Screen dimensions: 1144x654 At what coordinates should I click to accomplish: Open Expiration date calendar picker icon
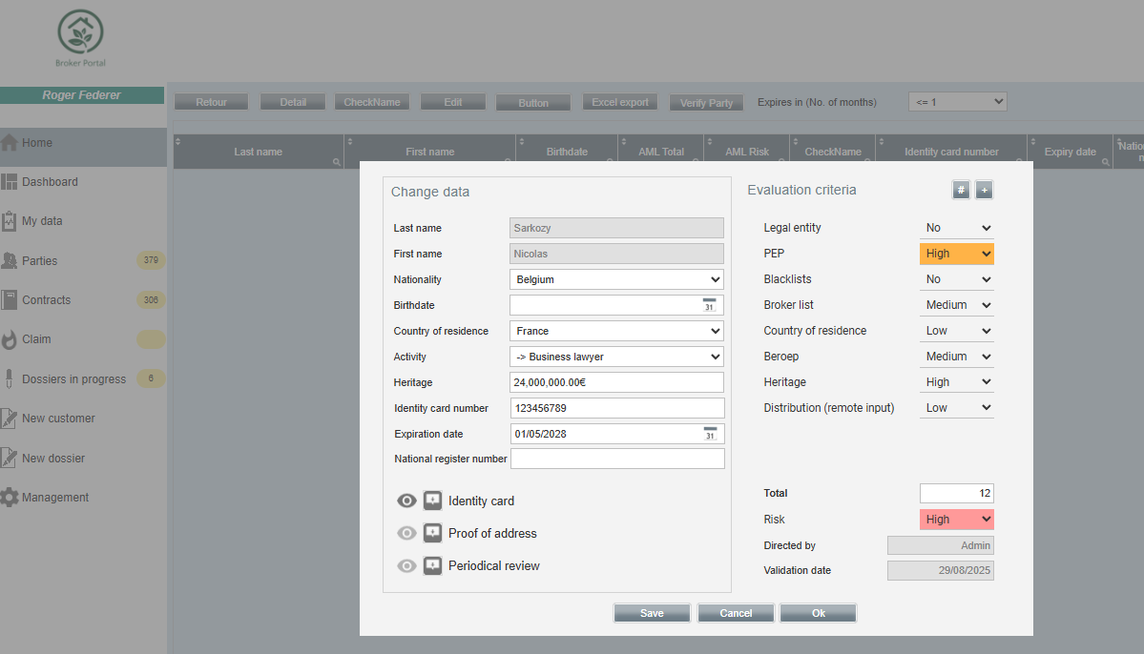coord(709,434)
